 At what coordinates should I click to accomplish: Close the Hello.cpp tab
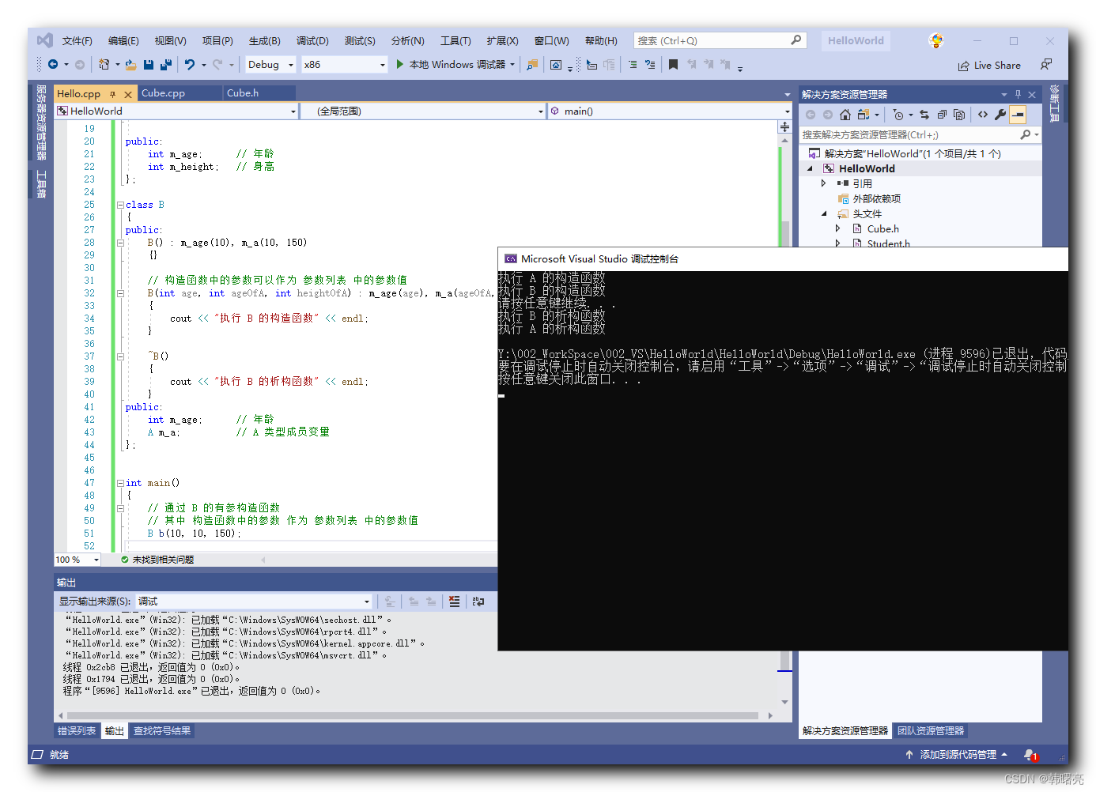coord(127,94)
